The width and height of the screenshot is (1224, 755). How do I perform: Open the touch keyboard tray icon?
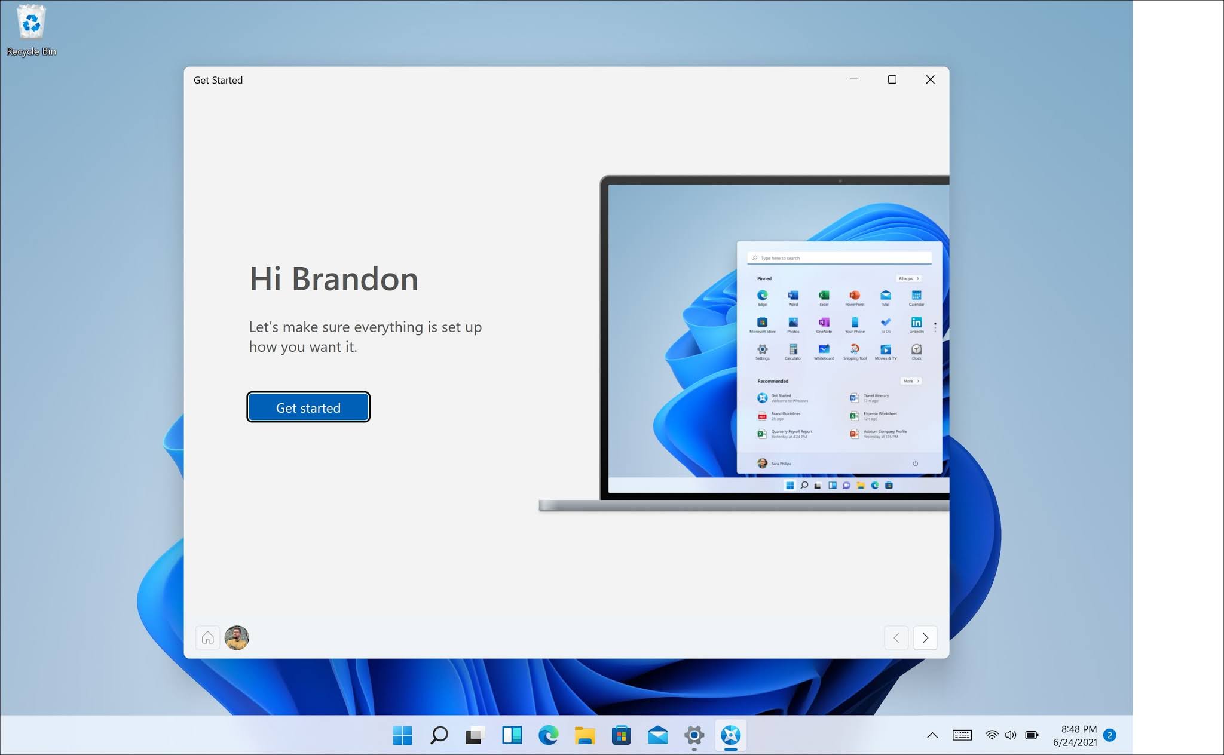point(962,735)
